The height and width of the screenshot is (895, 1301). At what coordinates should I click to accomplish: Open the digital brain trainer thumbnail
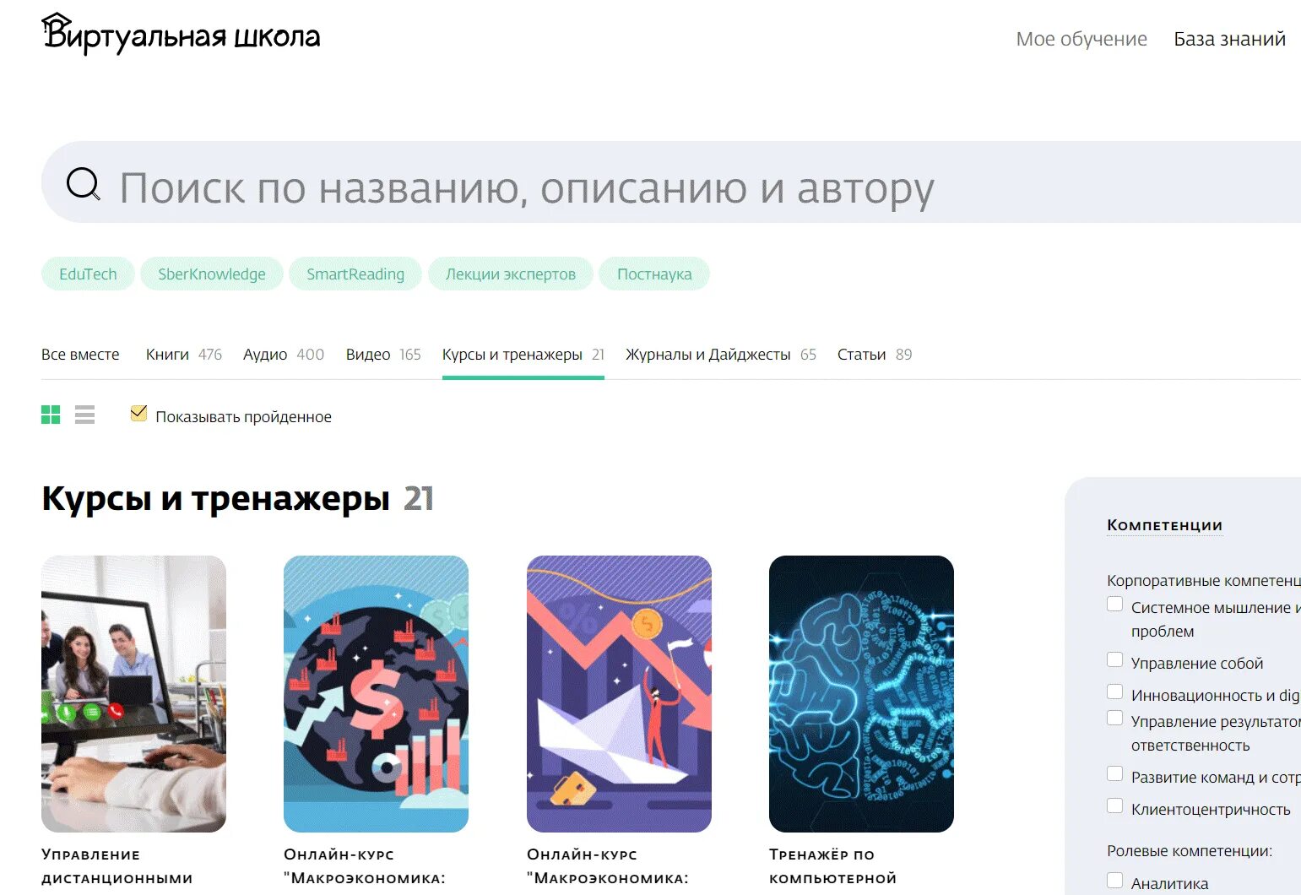coord(861,694)
